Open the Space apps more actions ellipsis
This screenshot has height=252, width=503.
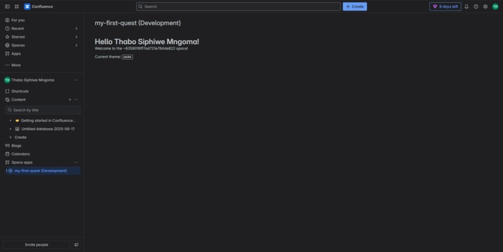click(x=76, y=162)
